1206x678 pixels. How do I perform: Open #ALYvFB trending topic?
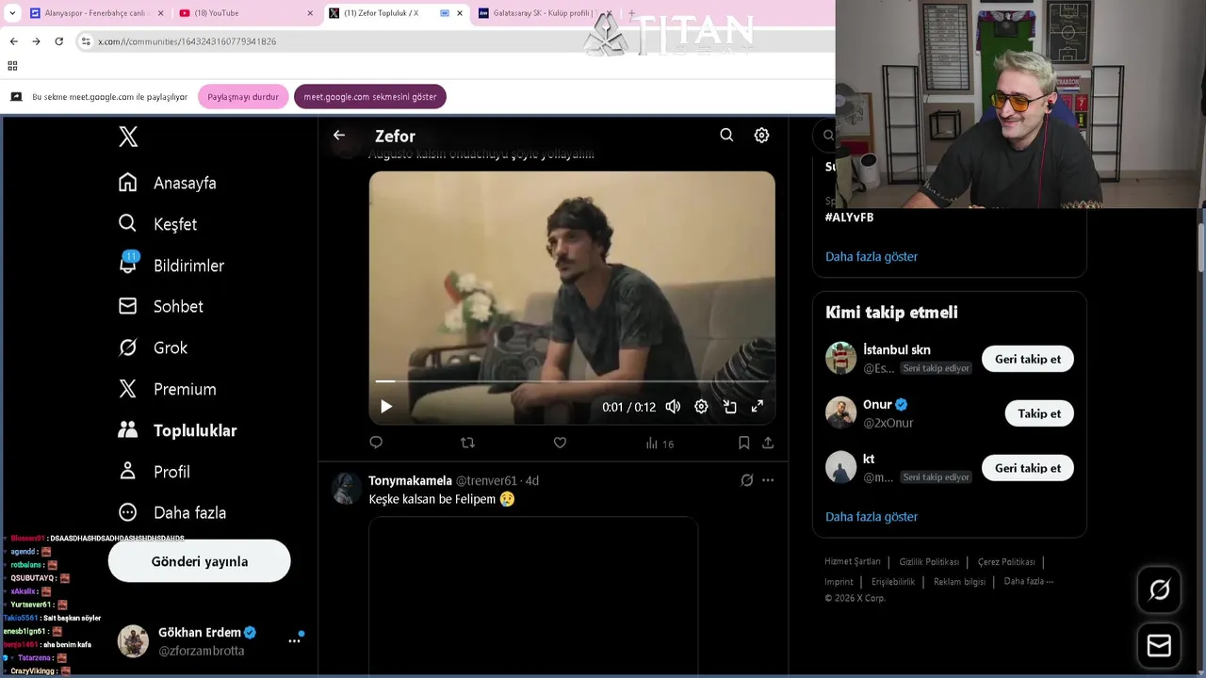tap(850, 218)
